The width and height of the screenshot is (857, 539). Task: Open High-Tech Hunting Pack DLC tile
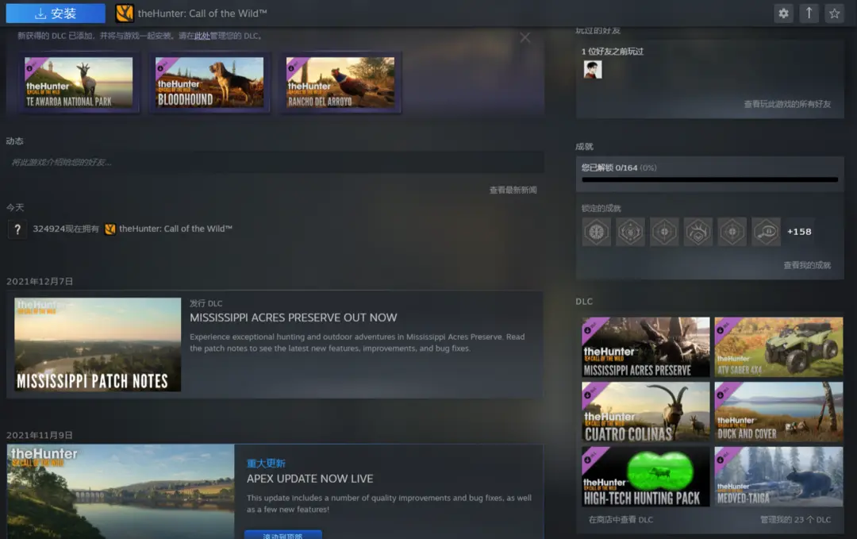point(645,476)
